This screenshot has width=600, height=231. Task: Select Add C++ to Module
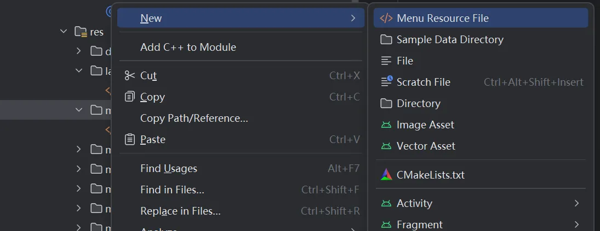[x=188, y=47]
